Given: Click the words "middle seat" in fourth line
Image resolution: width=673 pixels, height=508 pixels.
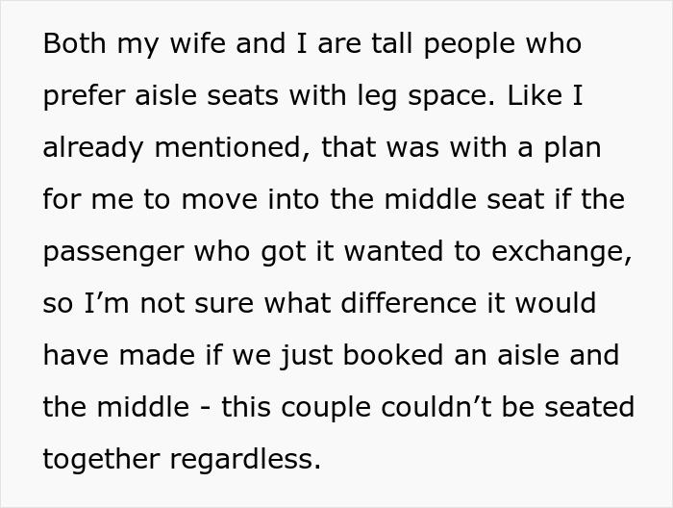Looking at the screenshot, I should pos(464,199).
